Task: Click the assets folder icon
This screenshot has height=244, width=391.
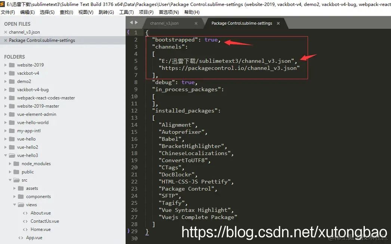Action: pos(21,188)
